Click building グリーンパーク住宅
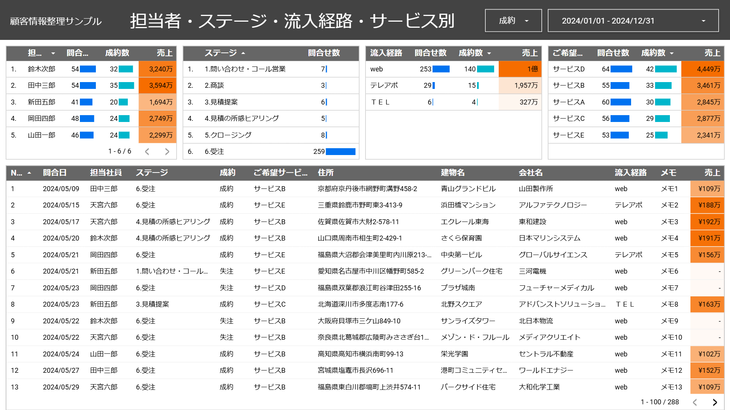 pyautogui.click(x=471, y=271)
